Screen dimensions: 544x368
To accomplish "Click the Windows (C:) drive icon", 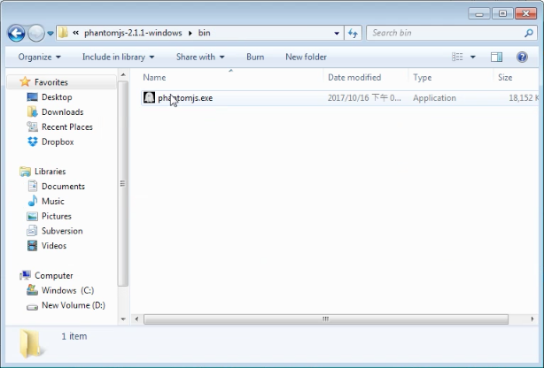I will tap(32, 290).
